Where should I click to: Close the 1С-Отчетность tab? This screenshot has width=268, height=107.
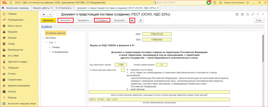[73, 8]
